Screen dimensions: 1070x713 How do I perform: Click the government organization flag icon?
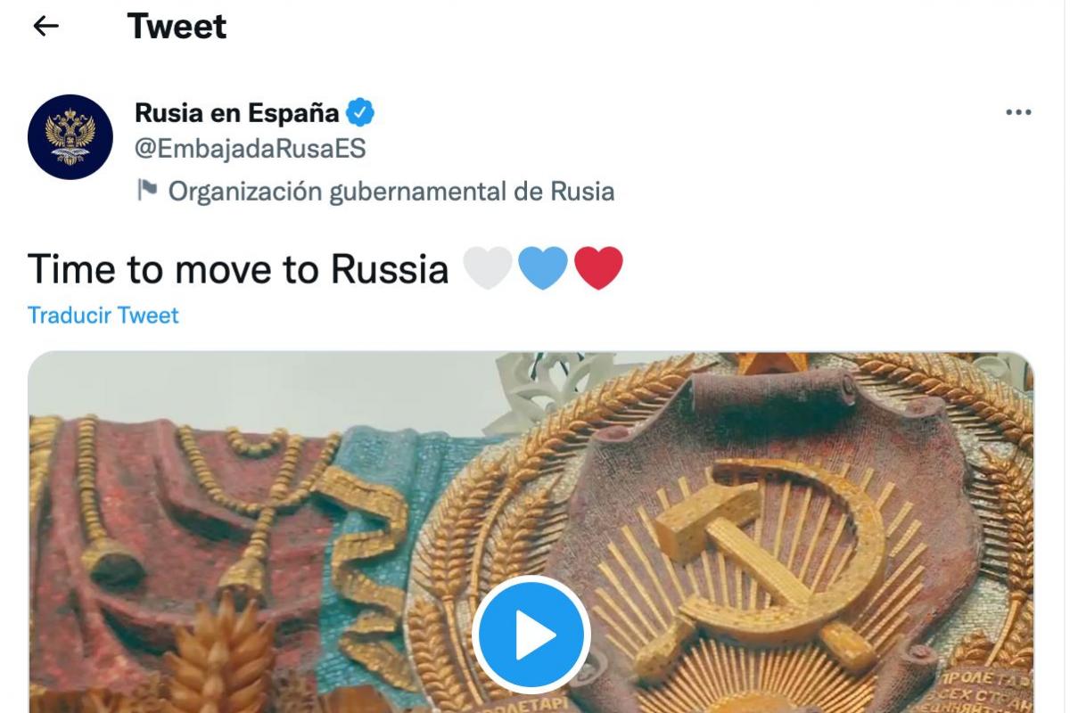click(x=147, y=191)
